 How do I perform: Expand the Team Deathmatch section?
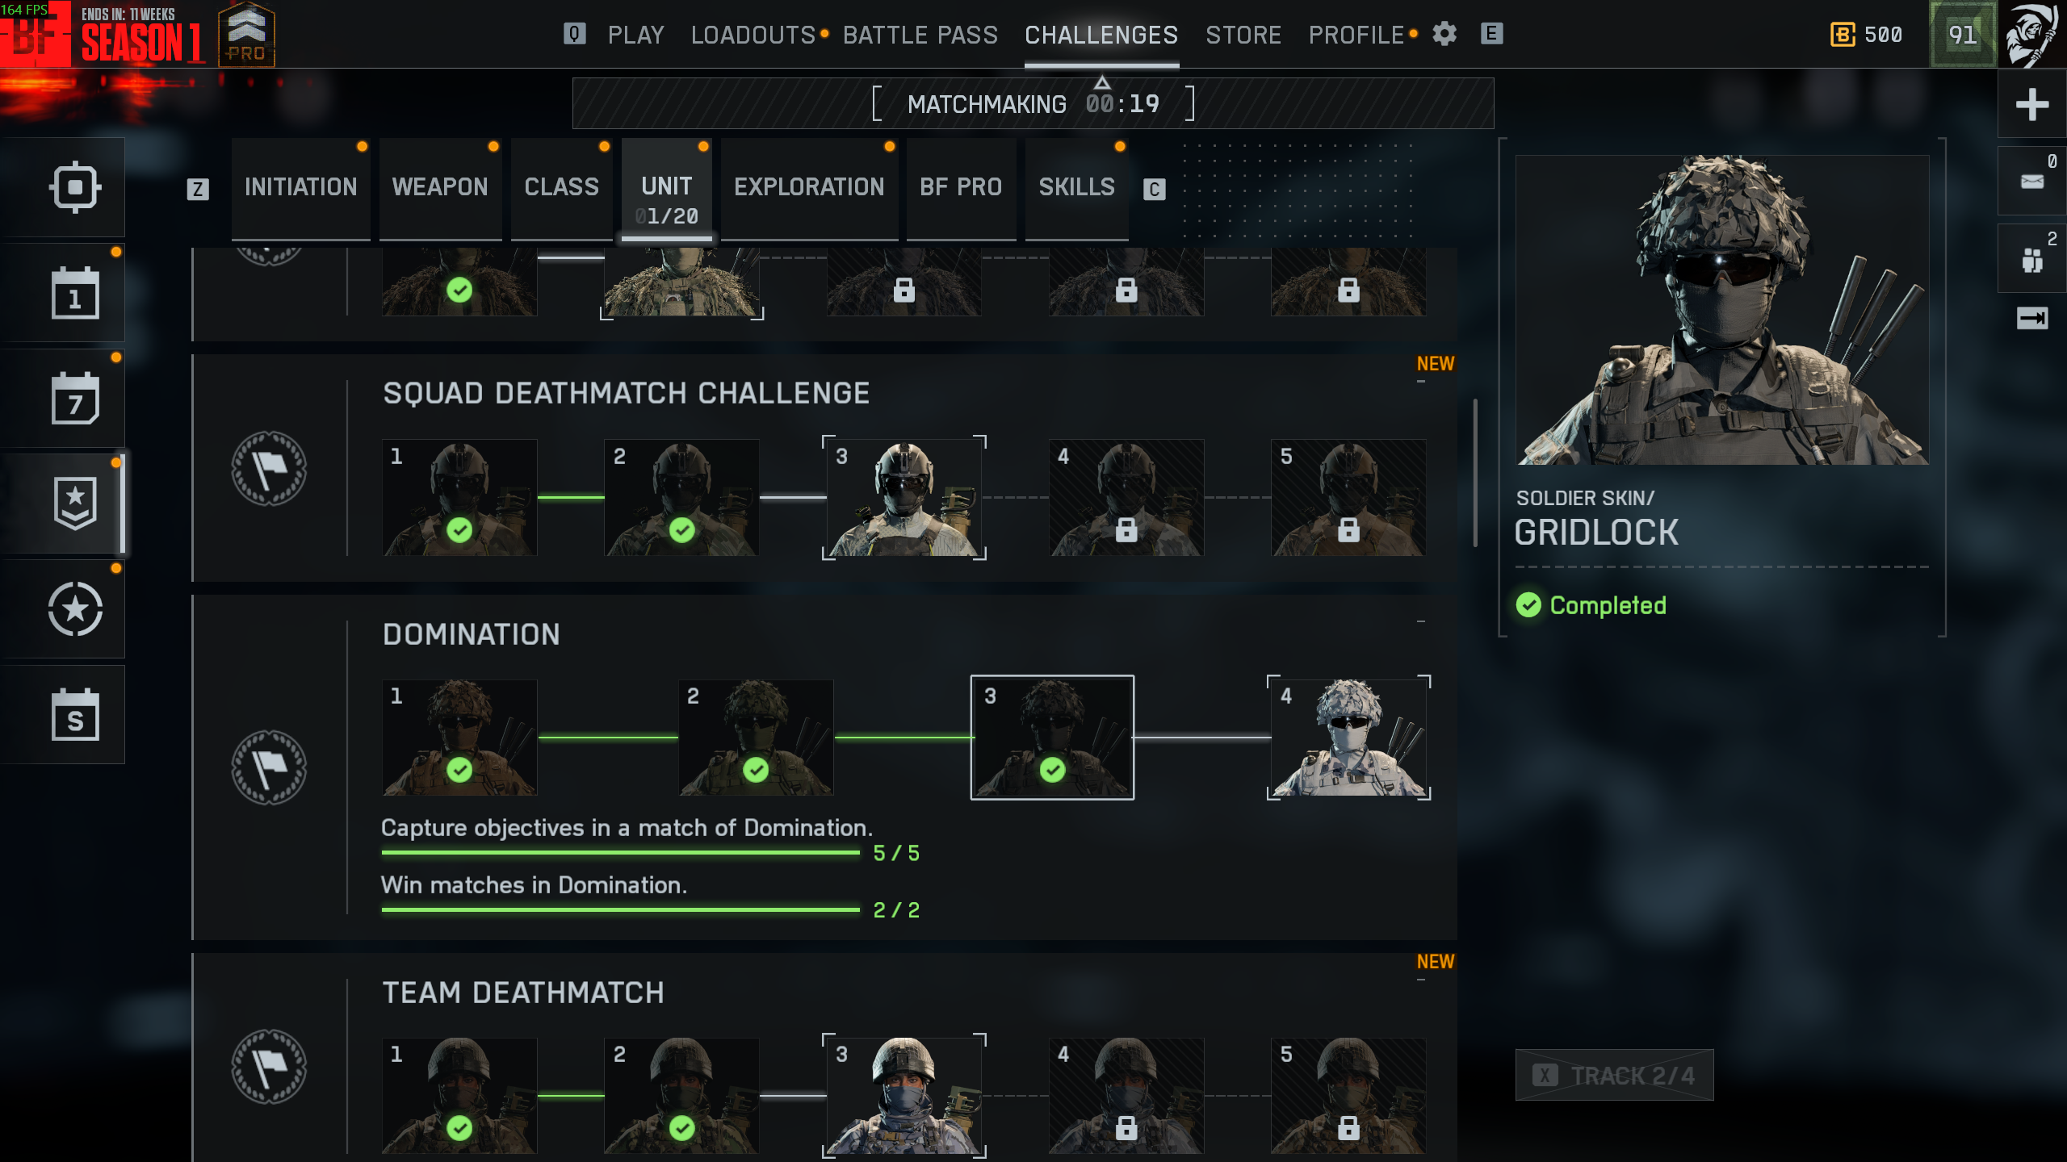click(x=1421, y=980)
